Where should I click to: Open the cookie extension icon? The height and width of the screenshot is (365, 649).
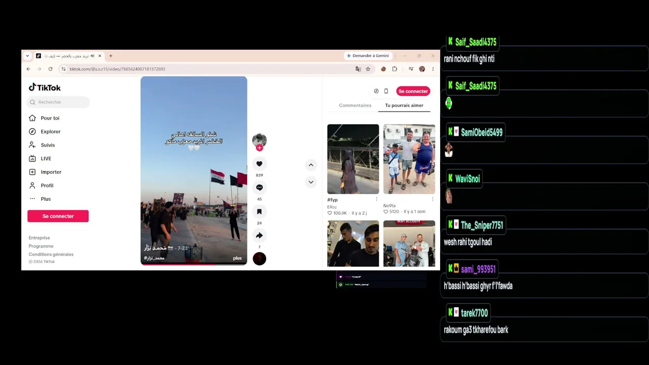[x=383, y=69]
